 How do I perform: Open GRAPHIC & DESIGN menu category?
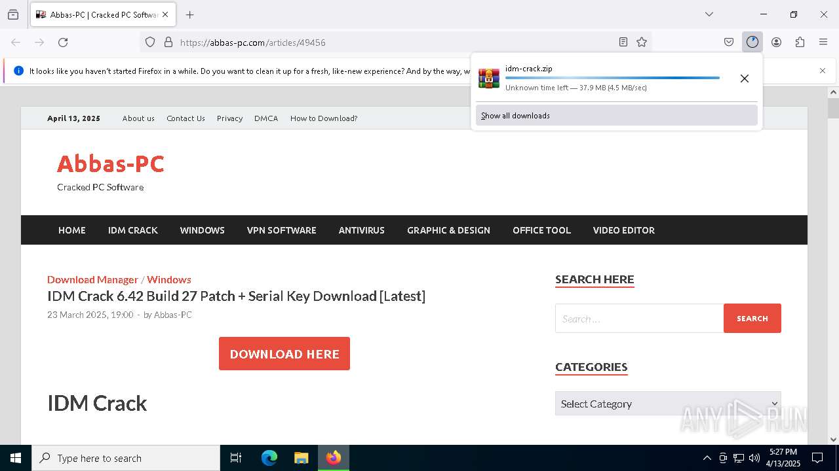click(448, 230)
